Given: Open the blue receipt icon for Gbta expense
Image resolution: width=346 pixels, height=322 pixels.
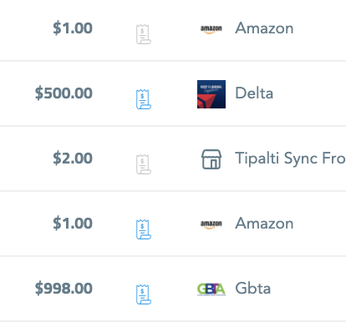Looking at the screenshot, I should (144, 294).
